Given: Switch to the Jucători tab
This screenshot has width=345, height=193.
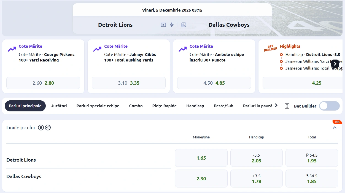Looking at the screenshot, I should (x=59, y=106).
